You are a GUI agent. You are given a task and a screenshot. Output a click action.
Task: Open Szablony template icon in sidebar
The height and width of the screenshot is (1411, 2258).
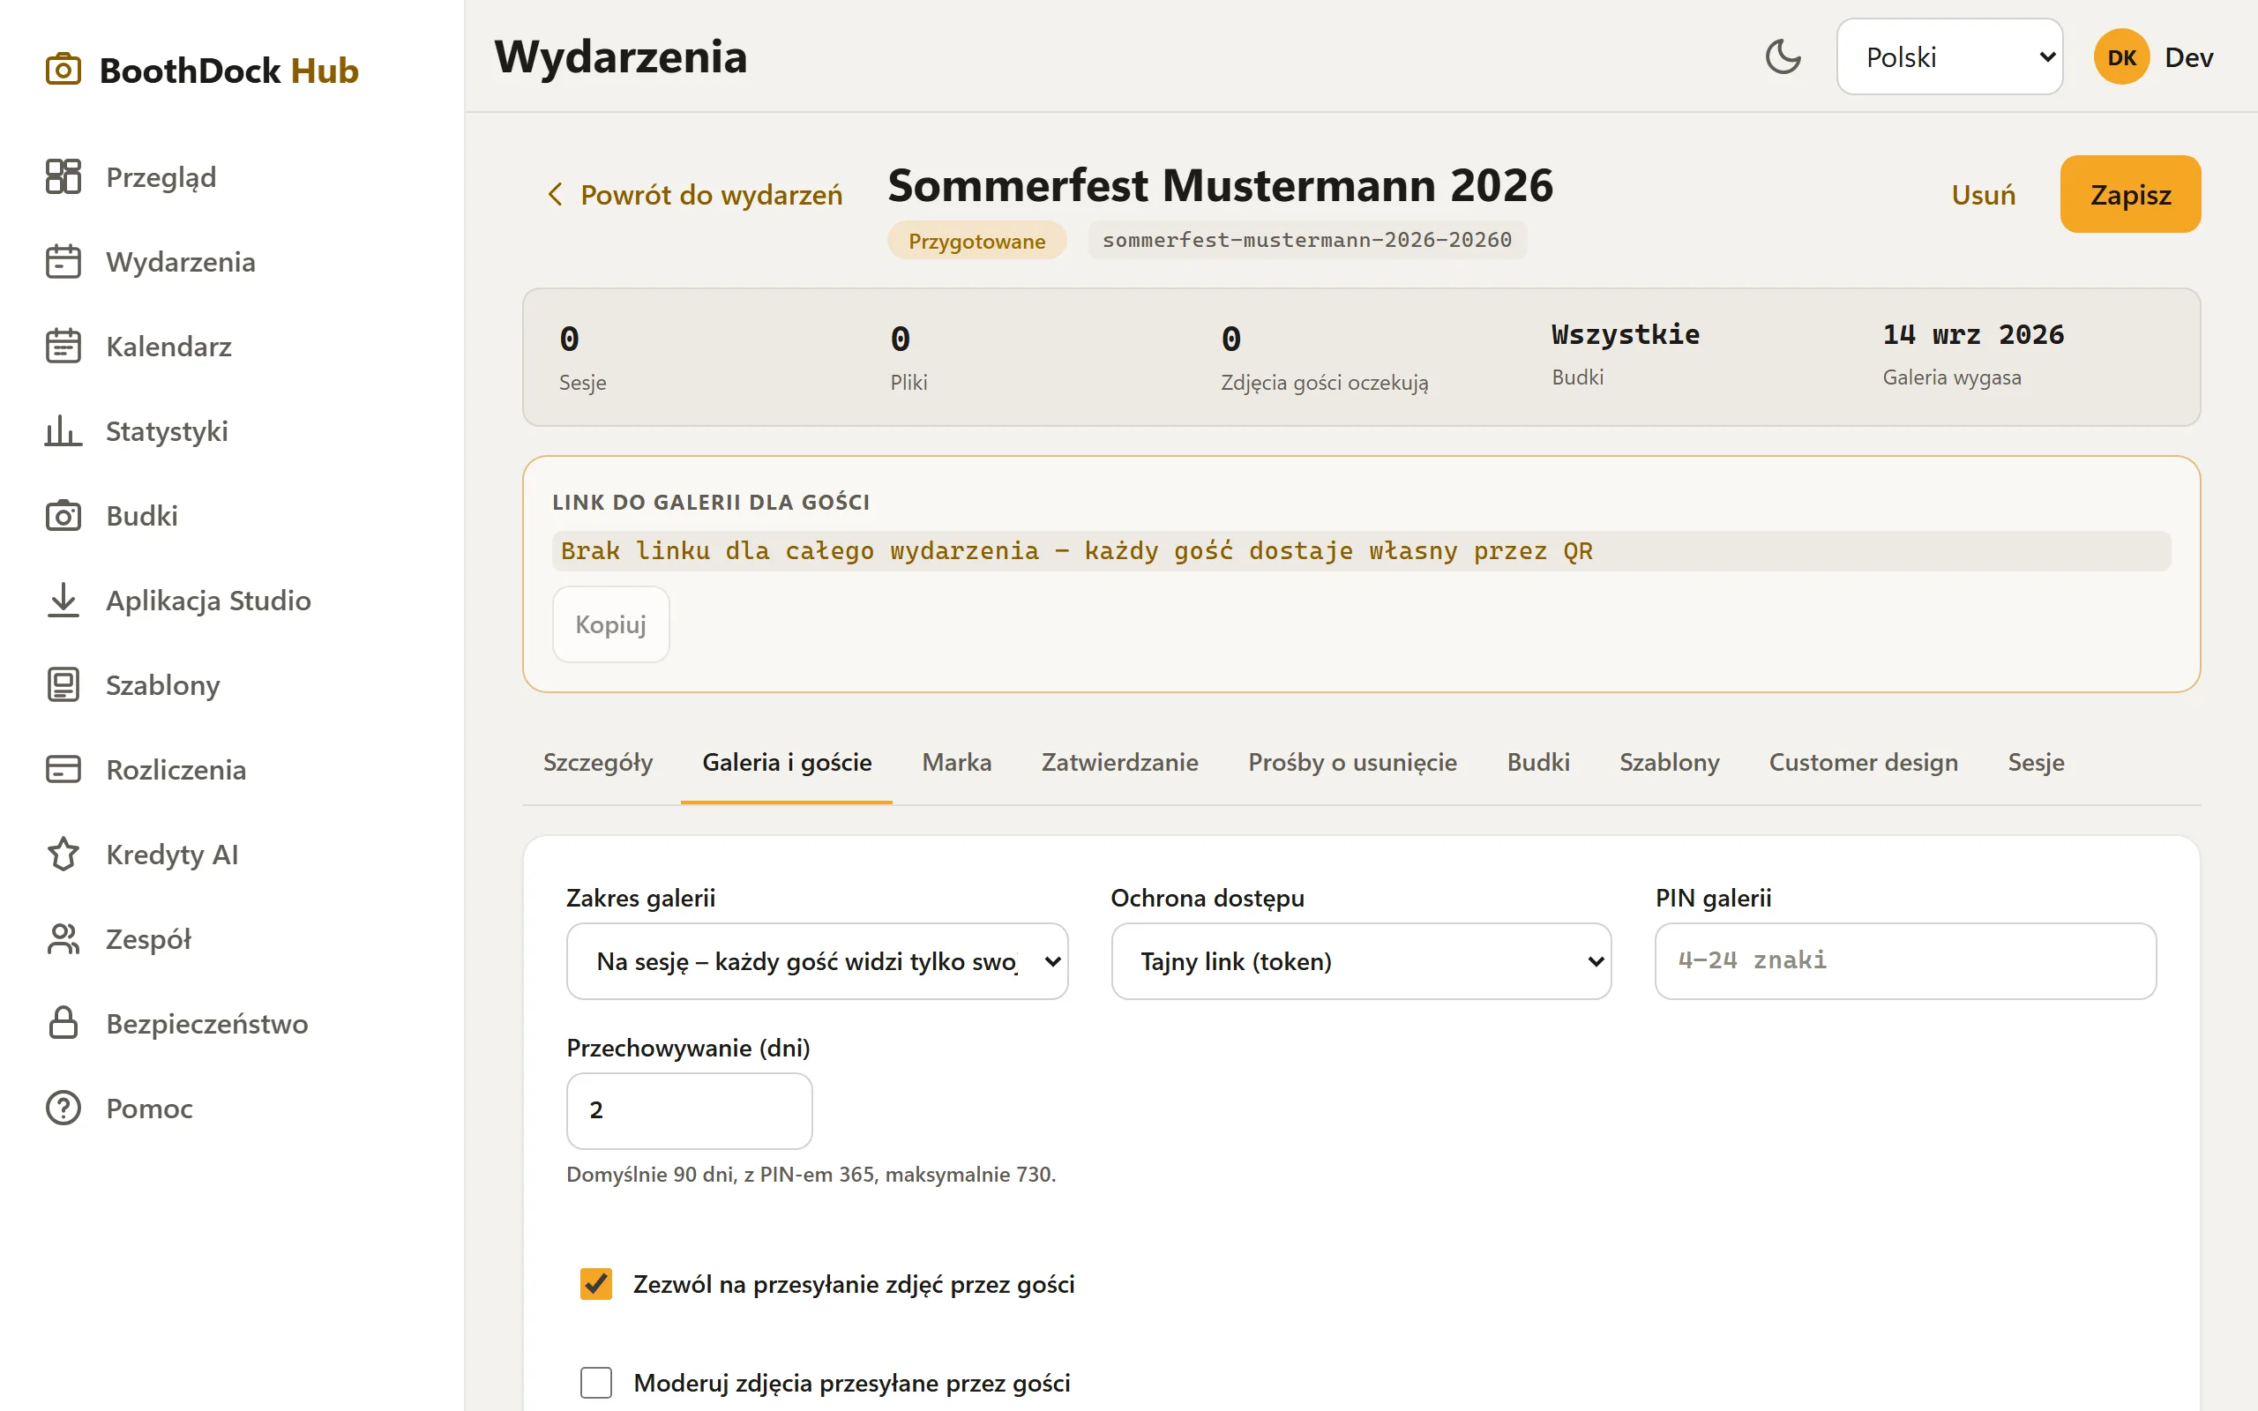[64, 685]
